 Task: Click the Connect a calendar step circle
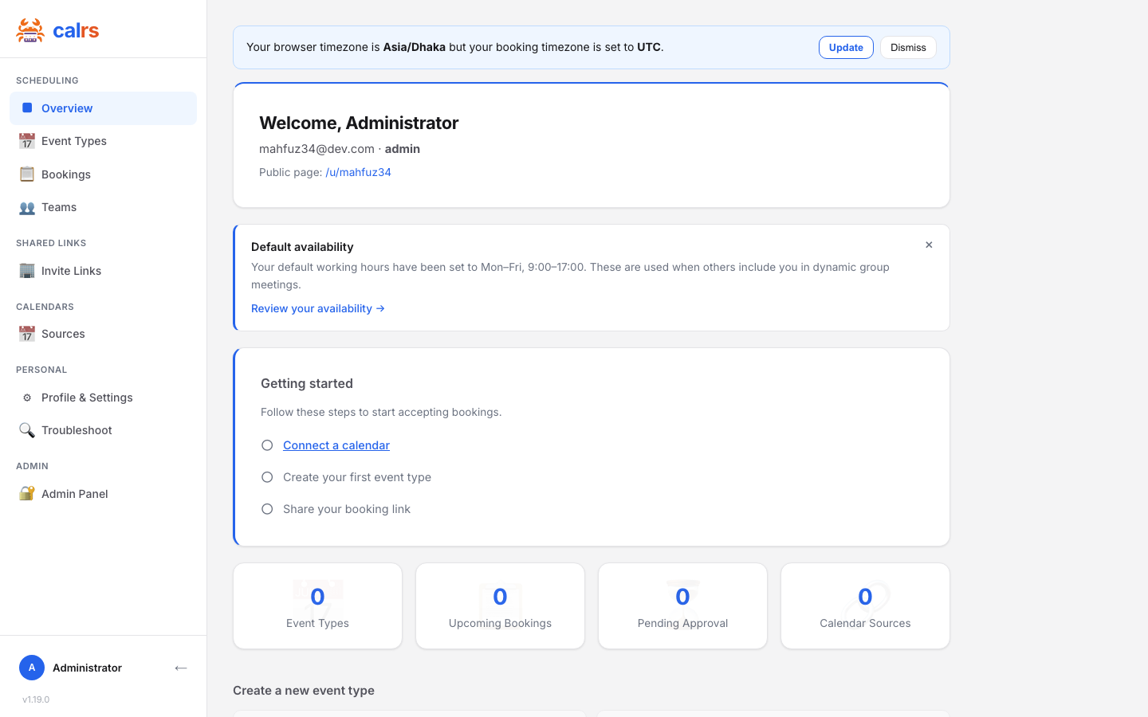(267, 445)
